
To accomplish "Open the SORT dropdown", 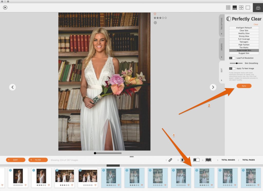I will click(x=16, y=160).
